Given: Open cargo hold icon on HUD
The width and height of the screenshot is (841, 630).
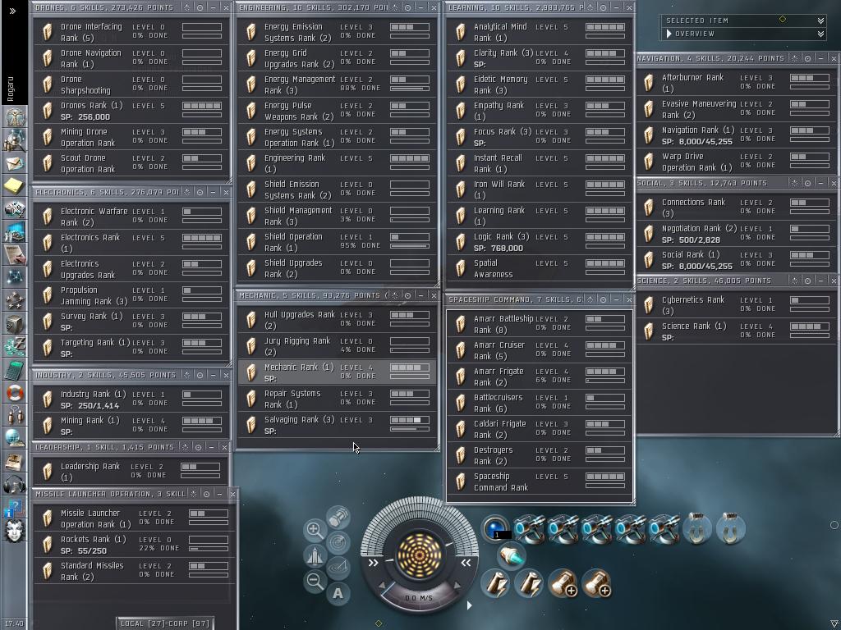Looking at the screenshot, I should click(x=338, y=517).
